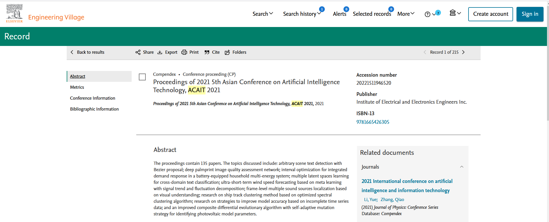Click the Elsevier logo
Image resolution: width=549 pixels, height=222 pixels.
(14, 13)
